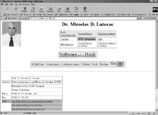
Task: Go to Home via toolbar icon
Action: tap(33, 10)
